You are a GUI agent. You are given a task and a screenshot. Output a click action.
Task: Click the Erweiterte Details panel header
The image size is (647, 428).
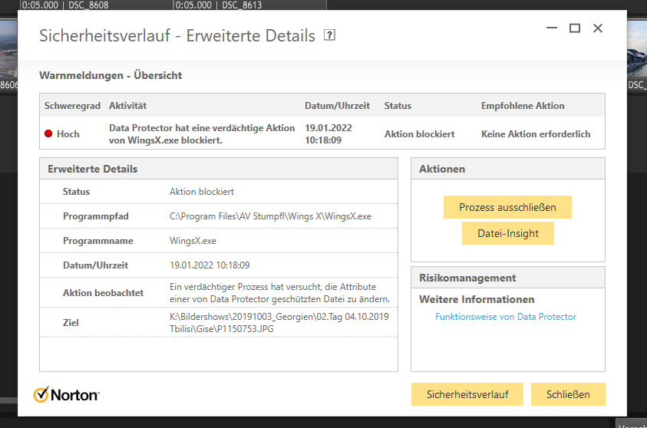pyautogui.click(x=219, y=169)
